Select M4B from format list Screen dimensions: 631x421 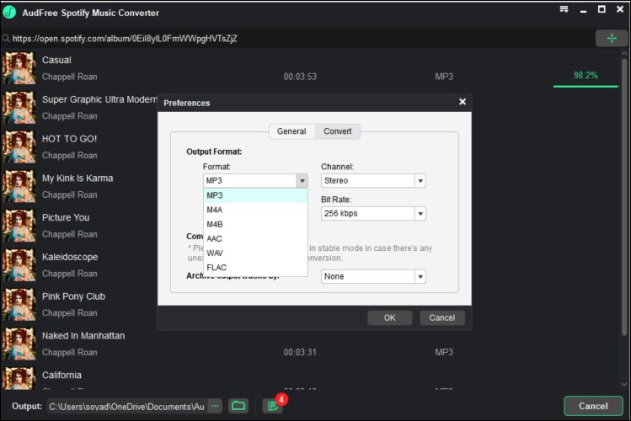coord(255,224)
